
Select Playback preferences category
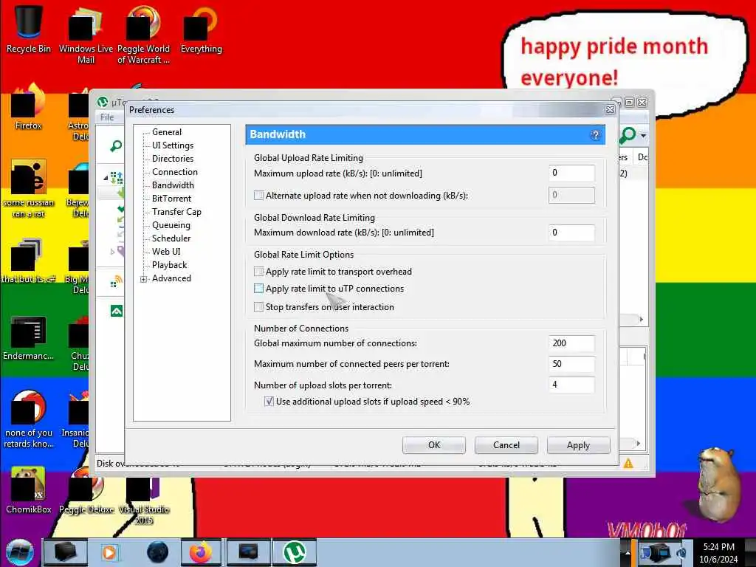click(x=169, y=265)
